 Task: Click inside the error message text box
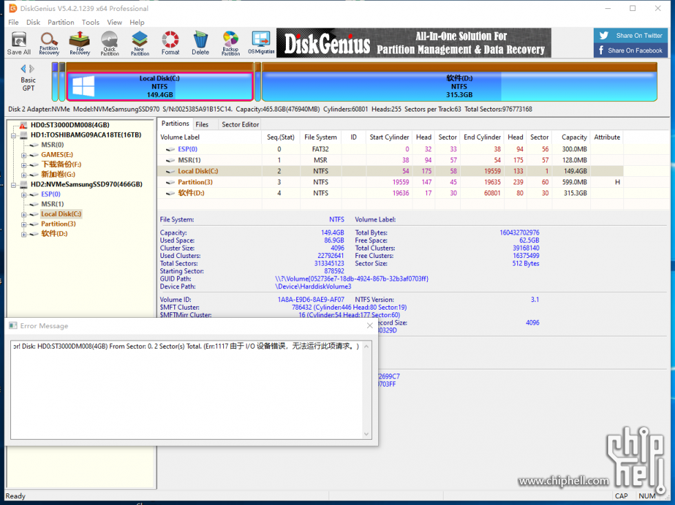[x=187, y=390]
